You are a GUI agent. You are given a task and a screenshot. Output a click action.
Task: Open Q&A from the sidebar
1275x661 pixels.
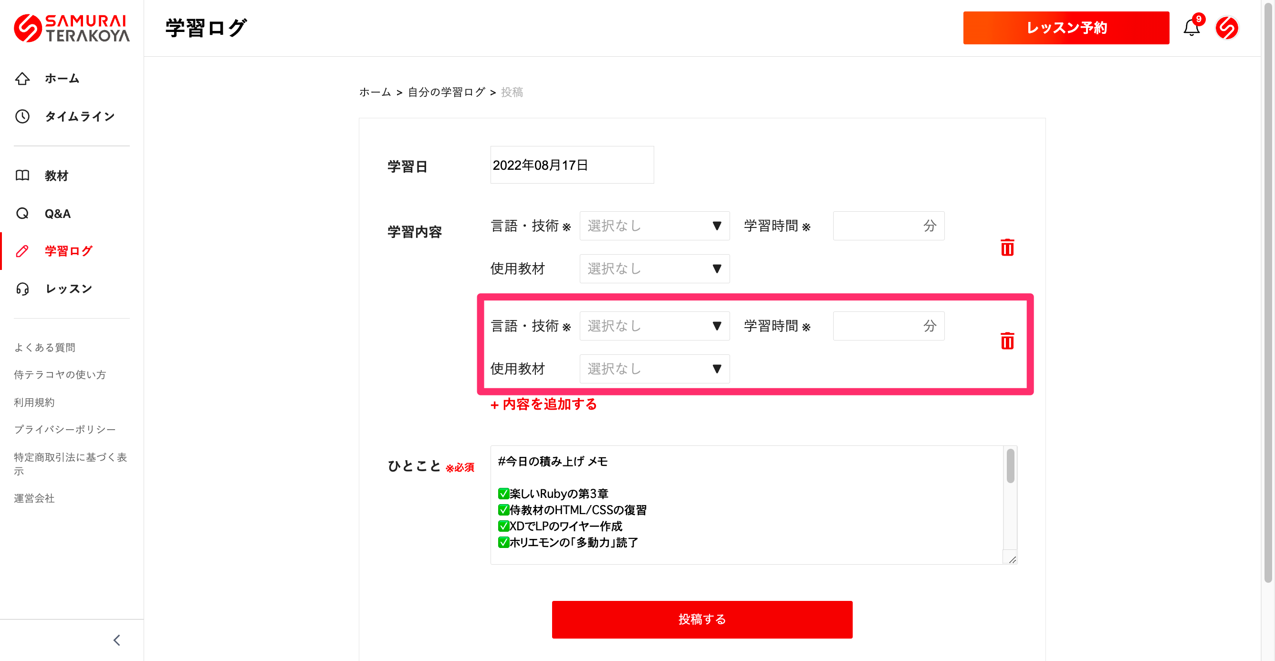click(57, 214)
